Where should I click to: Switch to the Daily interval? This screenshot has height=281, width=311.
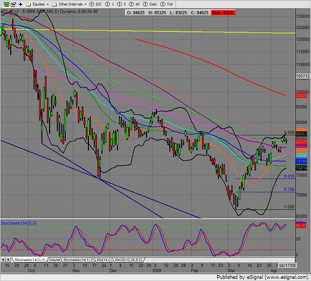pos(150,4)
